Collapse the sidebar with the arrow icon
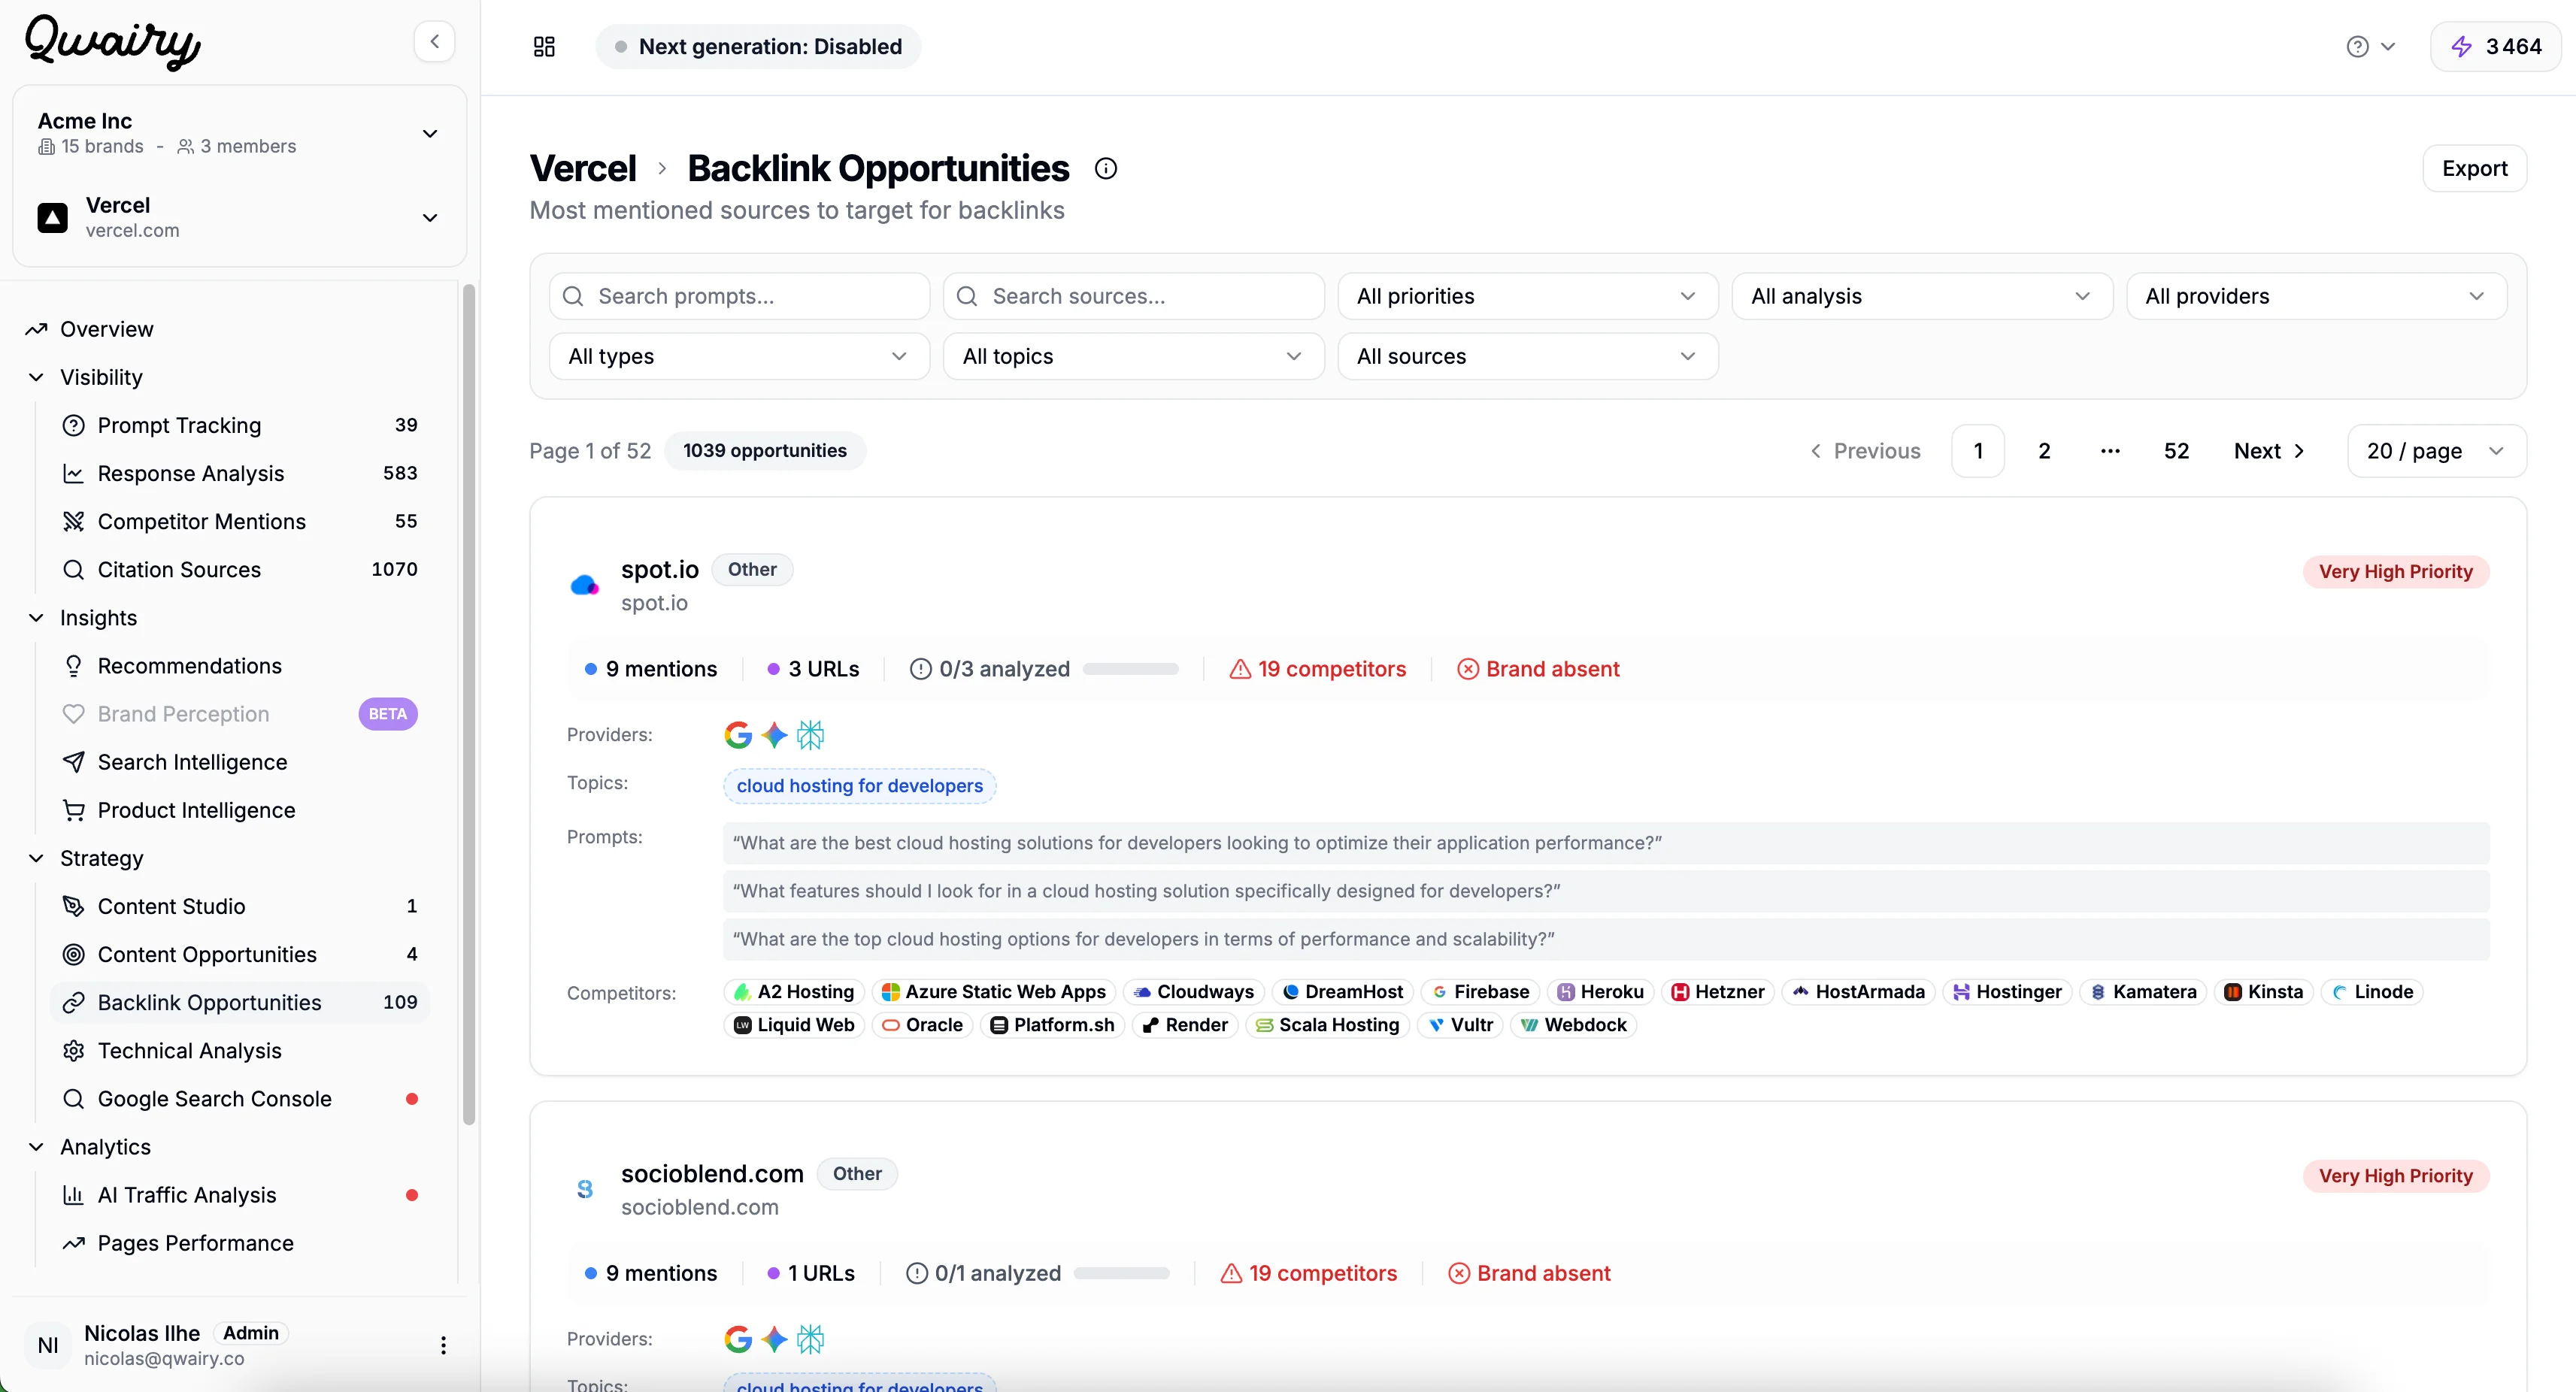 [434, 41]
